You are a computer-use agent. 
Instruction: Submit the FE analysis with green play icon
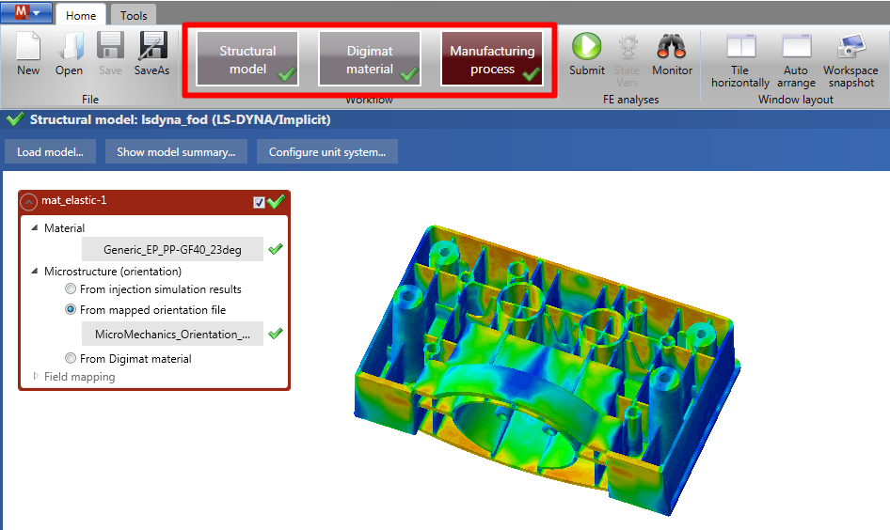[586, 46]
